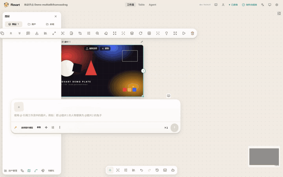Click the comment note icon in the toolbar
The image size is (283, 177).
click(28, 33)
